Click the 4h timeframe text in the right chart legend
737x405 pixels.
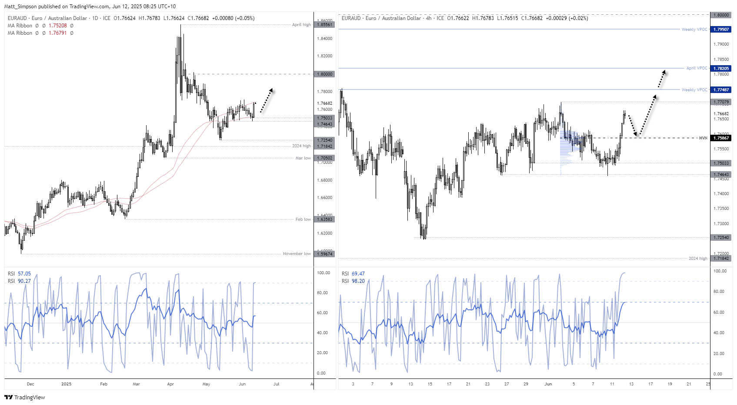coord(428,18)
